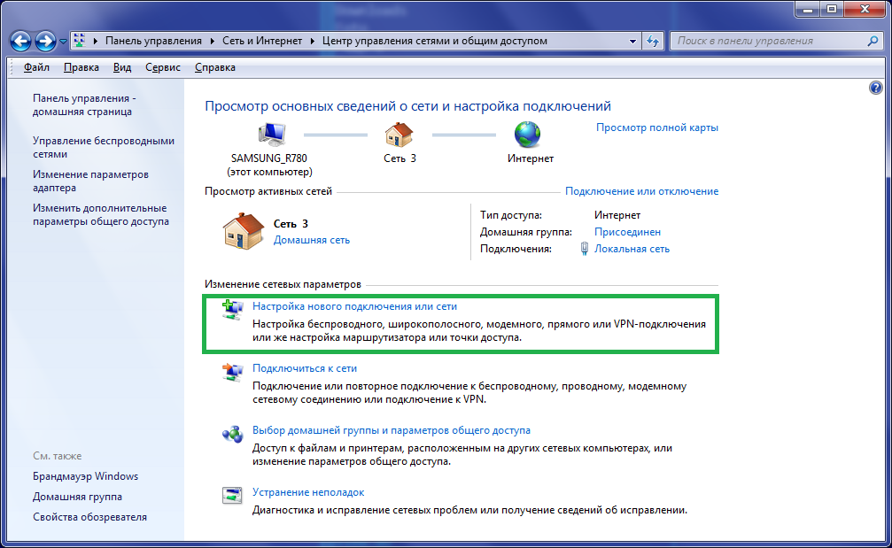The height and width of the screenshot is (548, 892).
Task: Click SAMSUNG_R780 computer icon in network map
Action: 271,135
